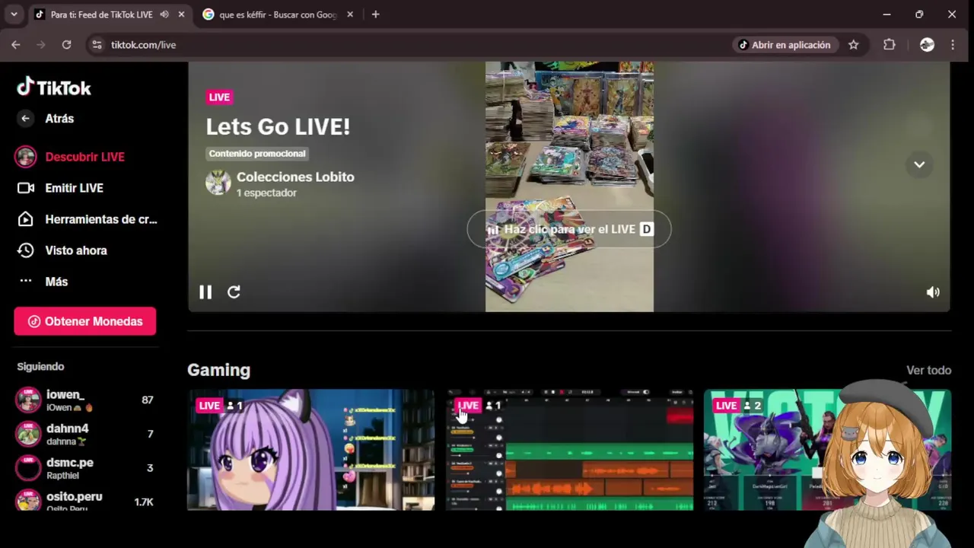Click Colecciones Lobito avatar
Screen dimensions: 974x548
click(218, 183)
